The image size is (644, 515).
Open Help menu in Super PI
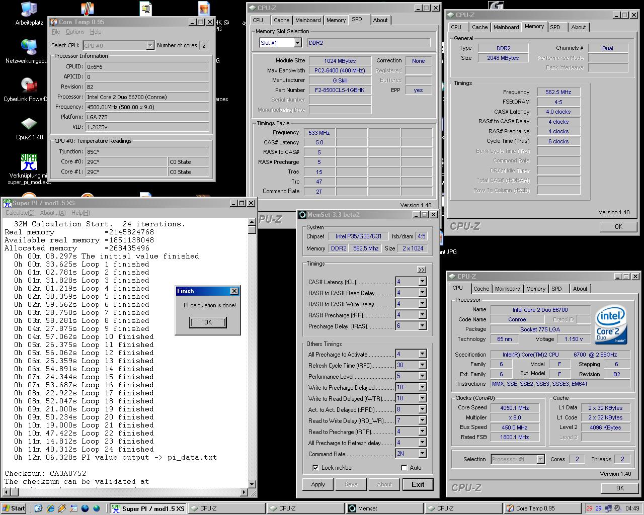pyautogui.click(x=80, y=213)
